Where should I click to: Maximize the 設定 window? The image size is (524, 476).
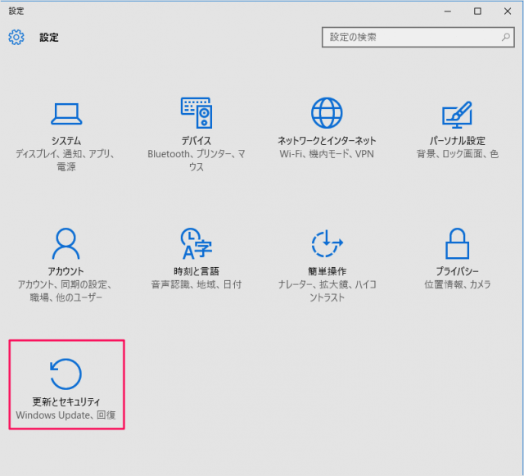click(477, 11)
